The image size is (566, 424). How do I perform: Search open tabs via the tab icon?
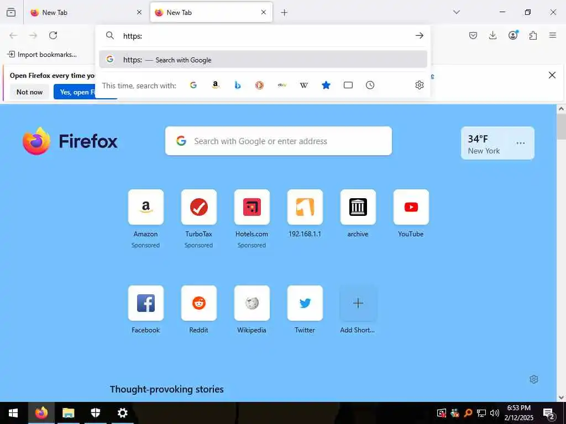tap(348, 85)
